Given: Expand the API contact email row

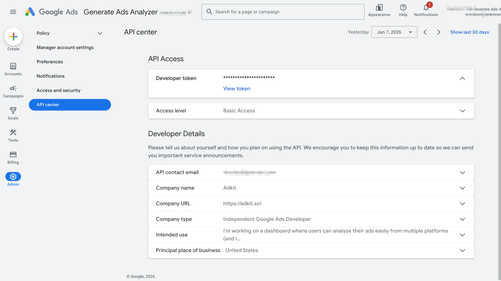Looking at the screenshot, I should 462,172.
